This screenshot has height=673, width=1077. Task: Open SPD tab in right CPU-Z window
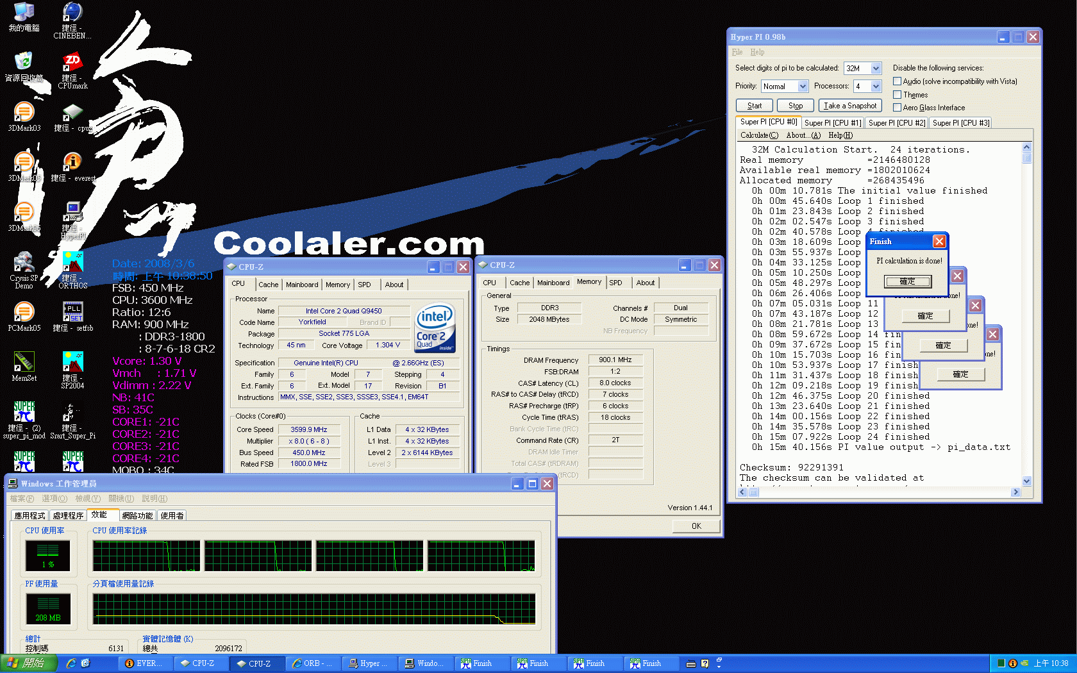pos(615,283)
